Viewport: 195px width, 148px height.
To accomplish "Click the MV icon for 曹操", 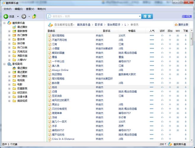I will pyautogui.click(x=178, y=57).
